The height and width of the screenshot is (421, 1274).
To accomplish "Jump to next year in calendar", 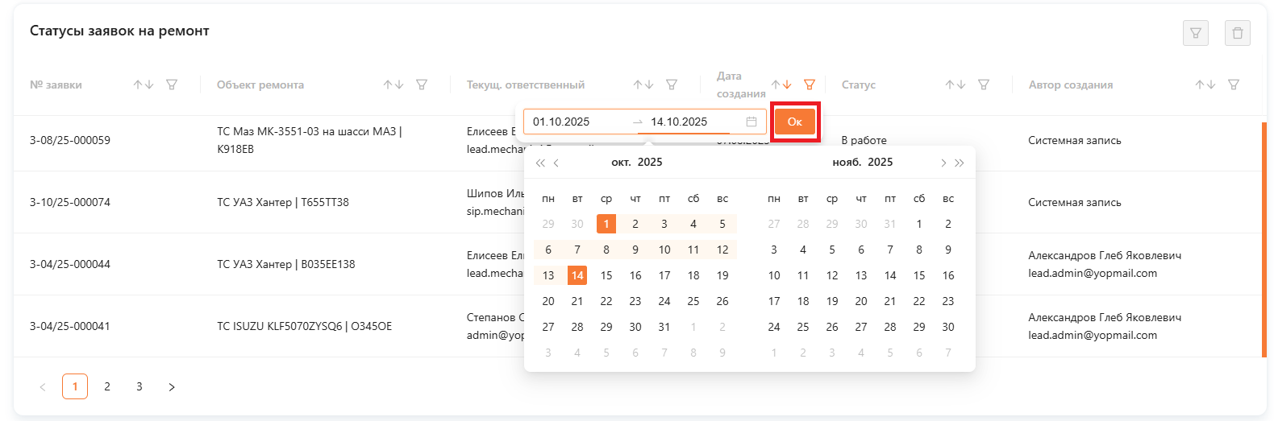I will (960, 163).
